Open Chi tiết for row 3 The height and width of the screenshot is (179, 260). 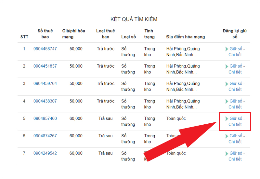235,89
